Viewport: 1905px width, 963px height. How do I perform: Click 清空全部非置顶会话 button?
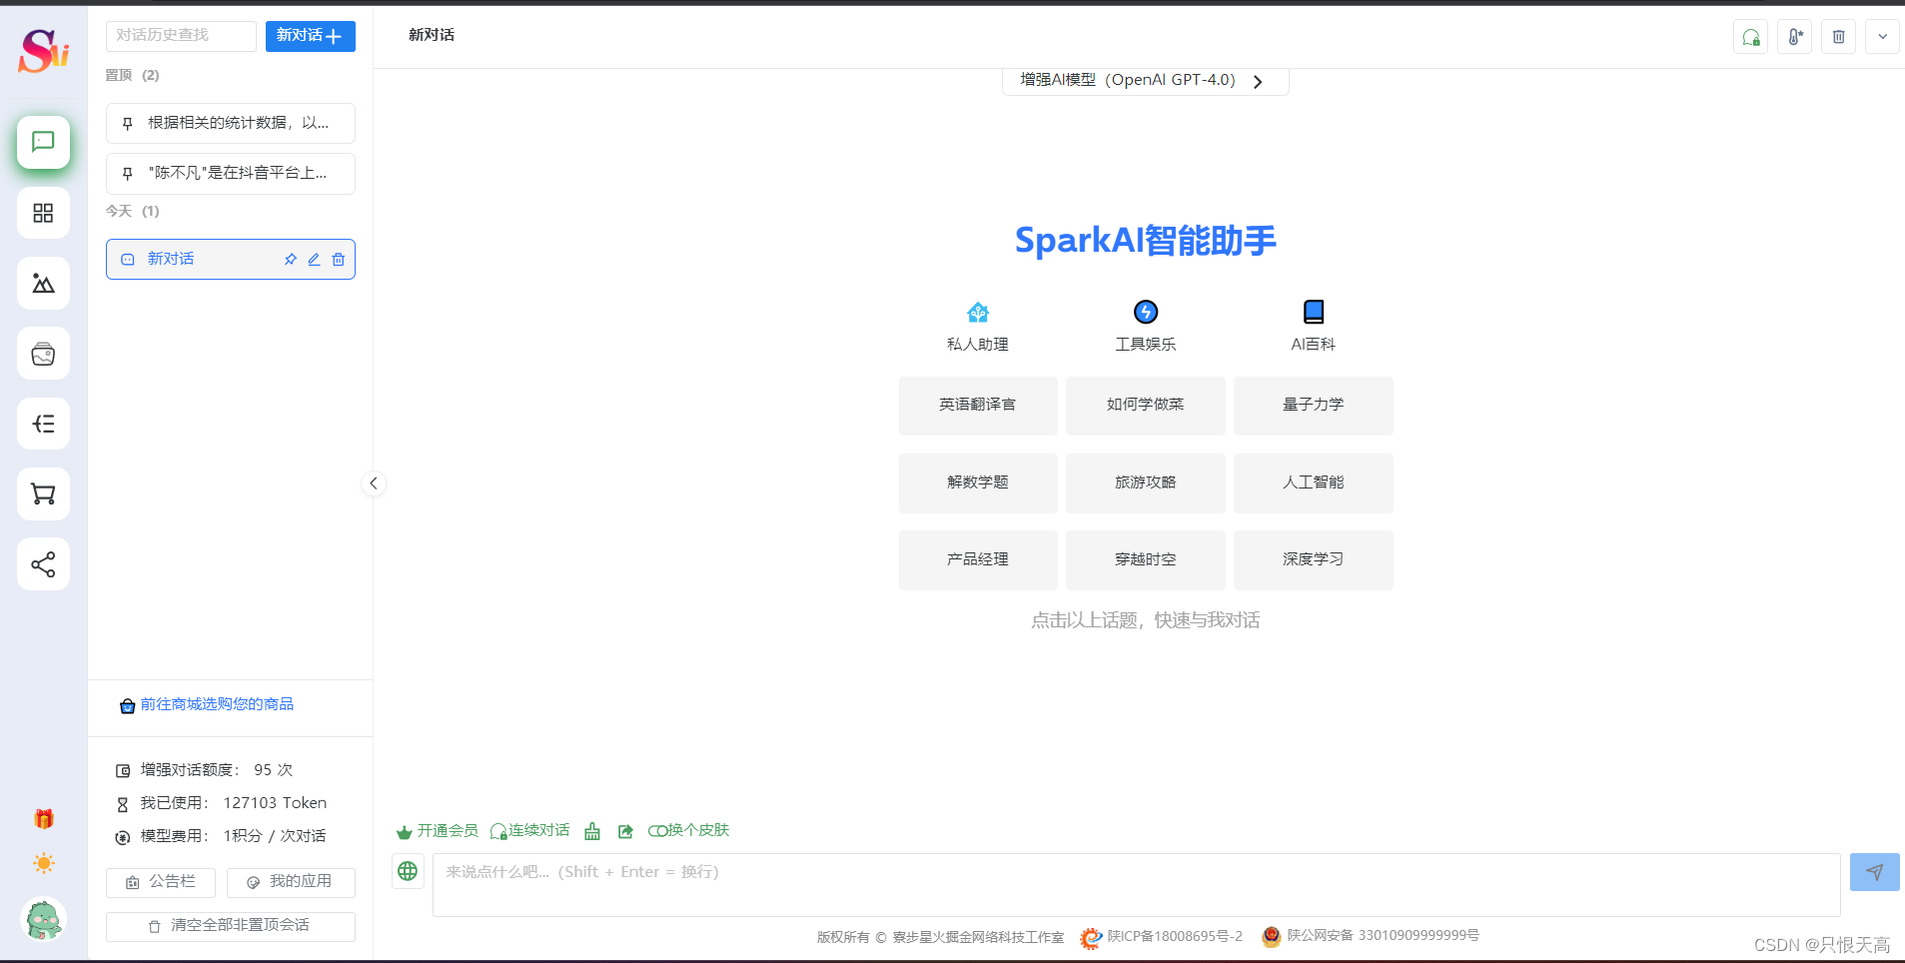[231, 926]
